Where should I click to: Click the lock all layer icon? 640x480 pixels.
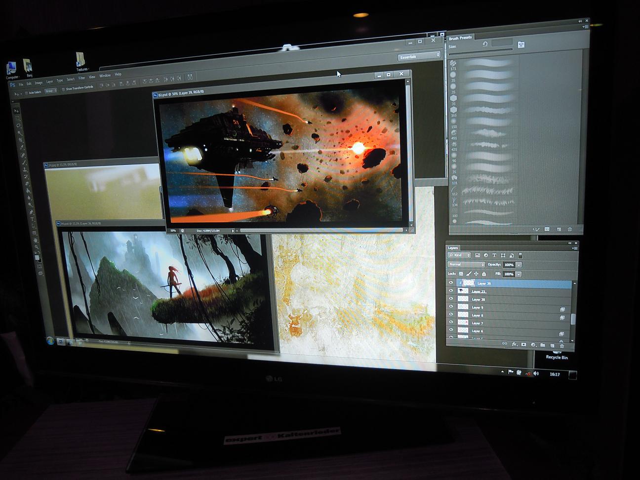coord(484,274)
